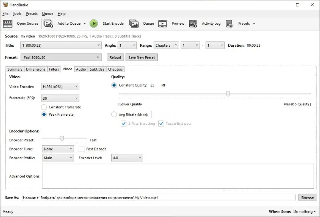Open the Encoder Level 4.0 dropdown
The image size is (320, 217).
(127, 158)
